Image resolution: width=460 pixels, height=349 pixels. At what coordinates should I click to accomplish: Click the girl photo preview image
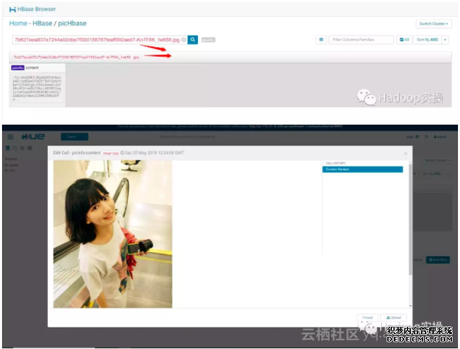coord(112,234)
